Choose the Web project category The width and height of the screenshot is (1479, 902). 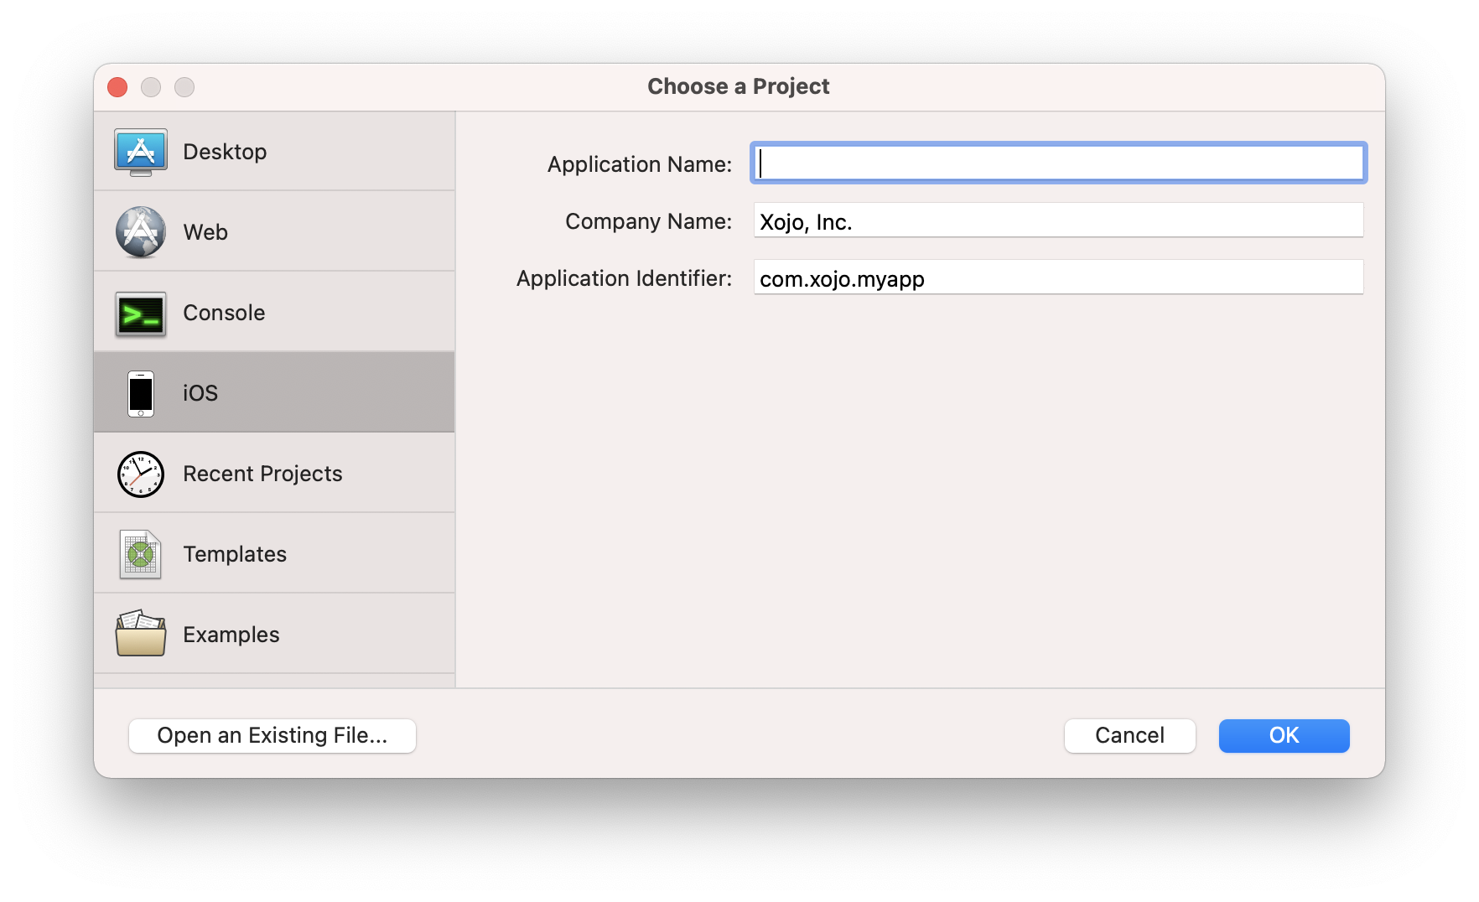coord(205,232)
